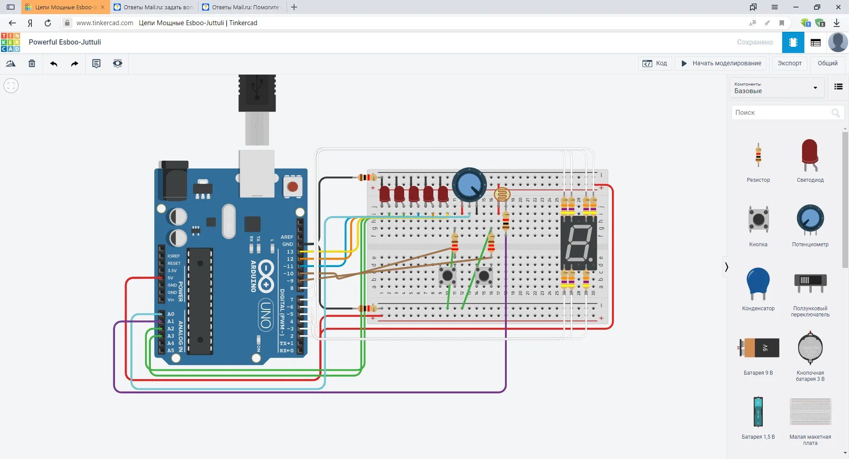Switch to circuit view icon

(x=793, y=42)
